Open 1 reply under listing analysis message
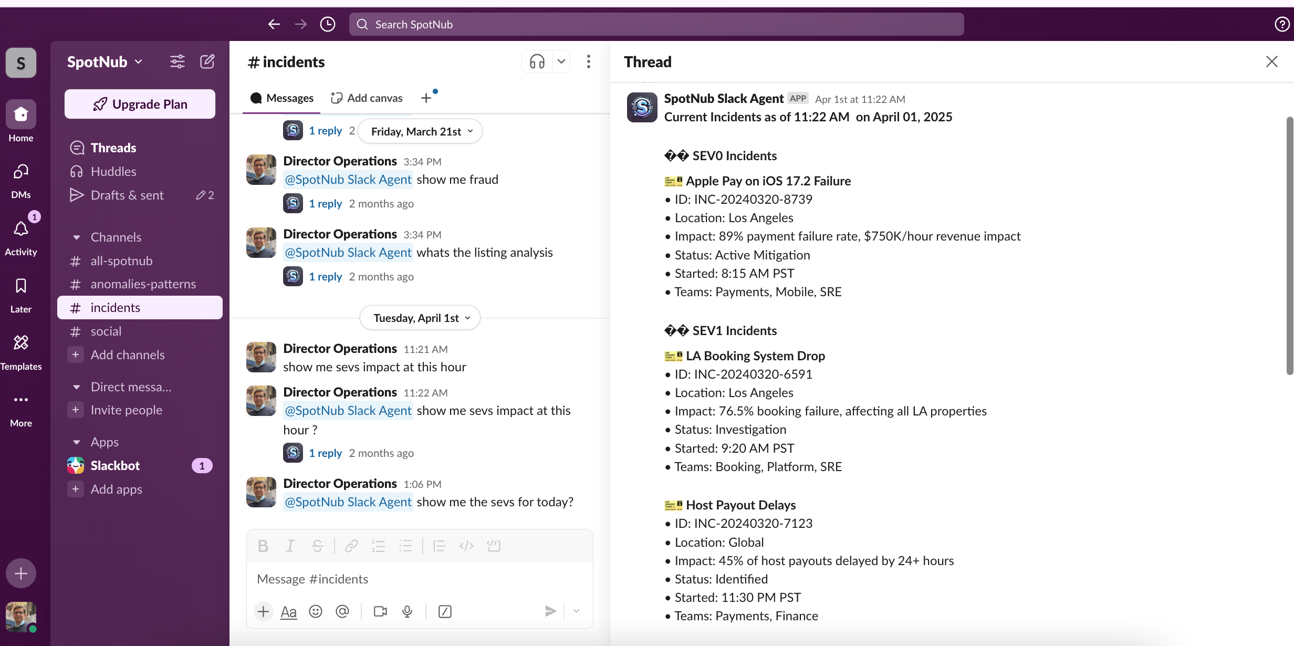 pyautogui.click(x=325, y=277)
